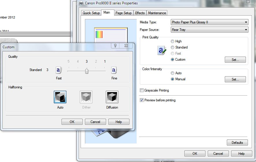Click the help question-mark icon in Custom dialog
The image size is (256, 162).
point(115,46)
